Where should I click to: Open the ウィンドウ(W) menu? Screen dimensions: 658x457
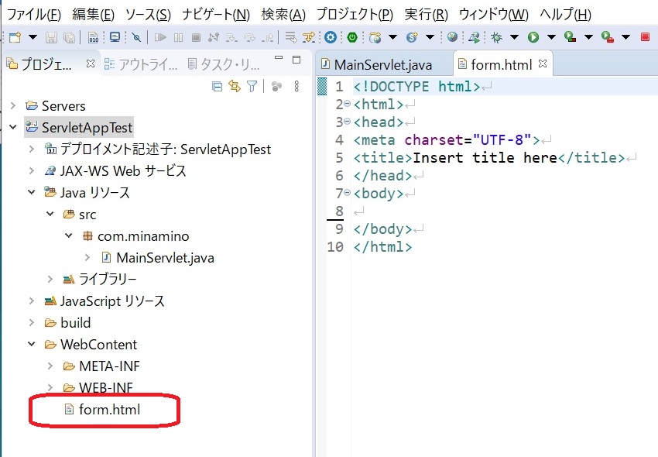494,15
